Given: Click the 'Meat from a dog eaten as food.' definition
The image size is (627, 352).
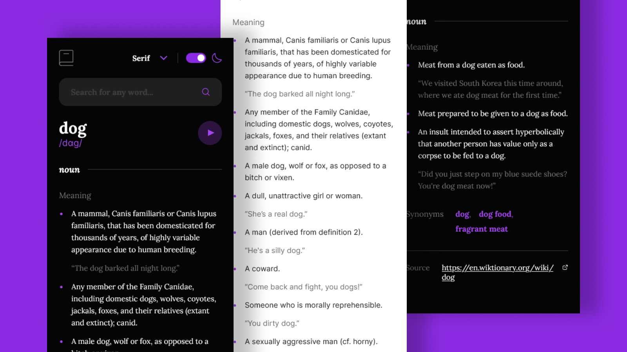Looking at the screenshot, I should (x=471, y=65).
